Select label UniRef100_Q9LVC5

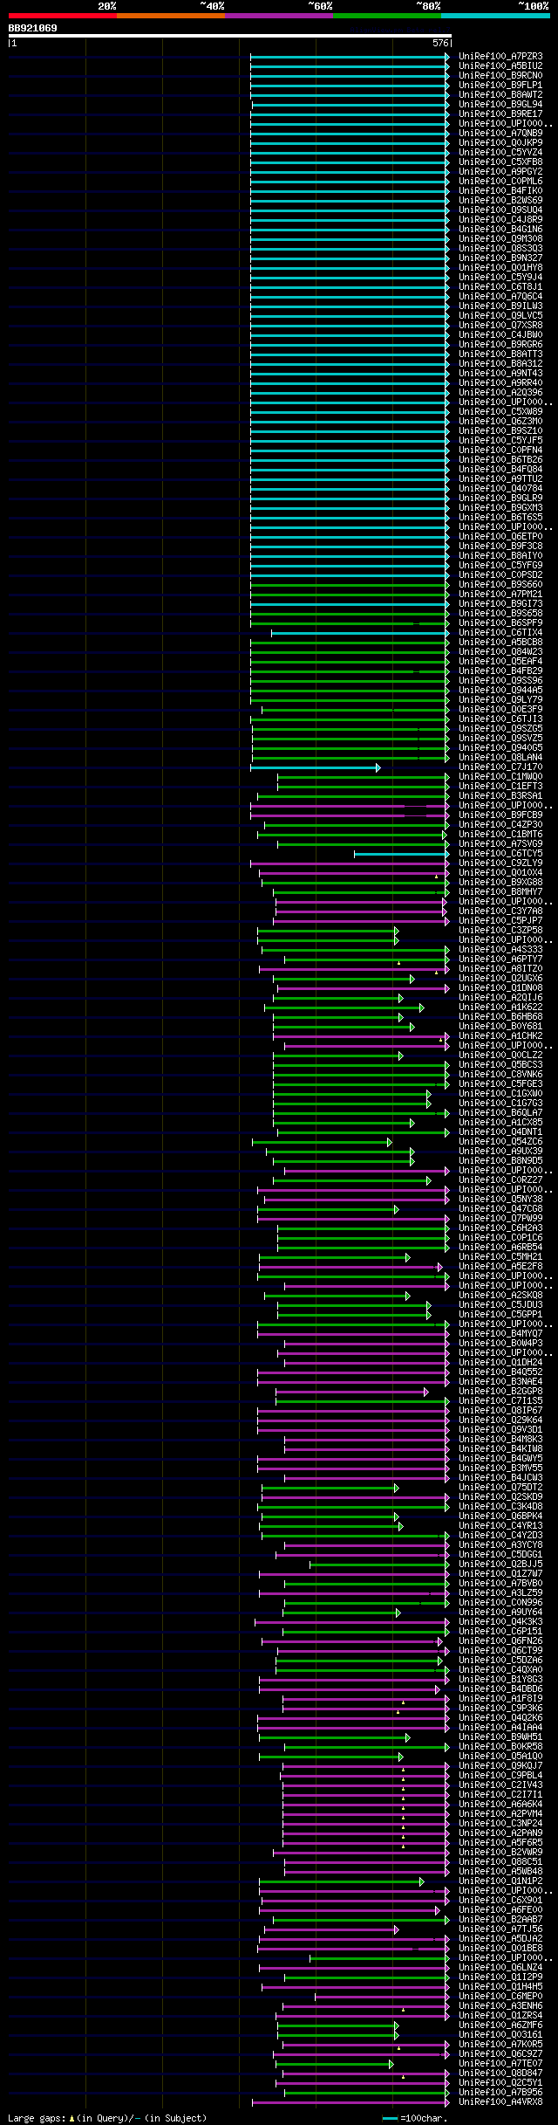[500, 316]
